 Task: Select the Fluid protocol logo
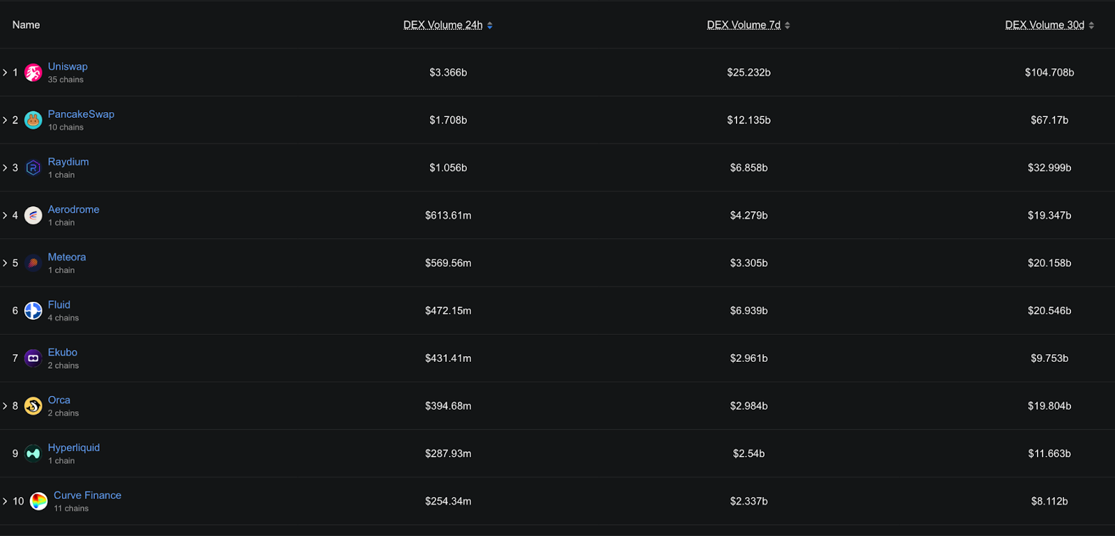pos(33,310)
